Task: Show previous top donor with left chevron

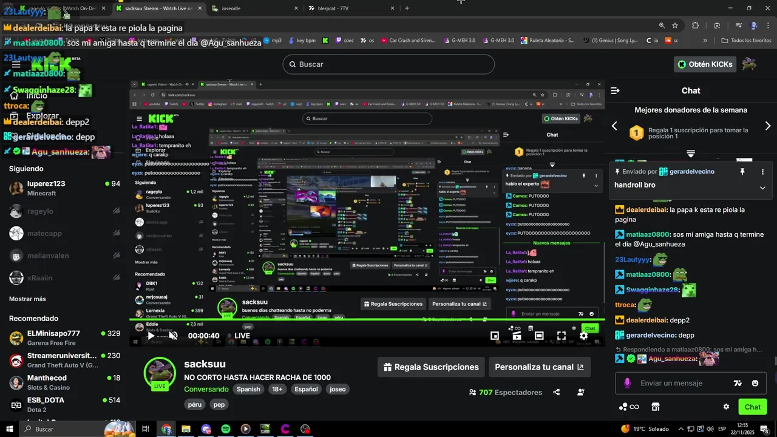Action: tap(614, 126)
